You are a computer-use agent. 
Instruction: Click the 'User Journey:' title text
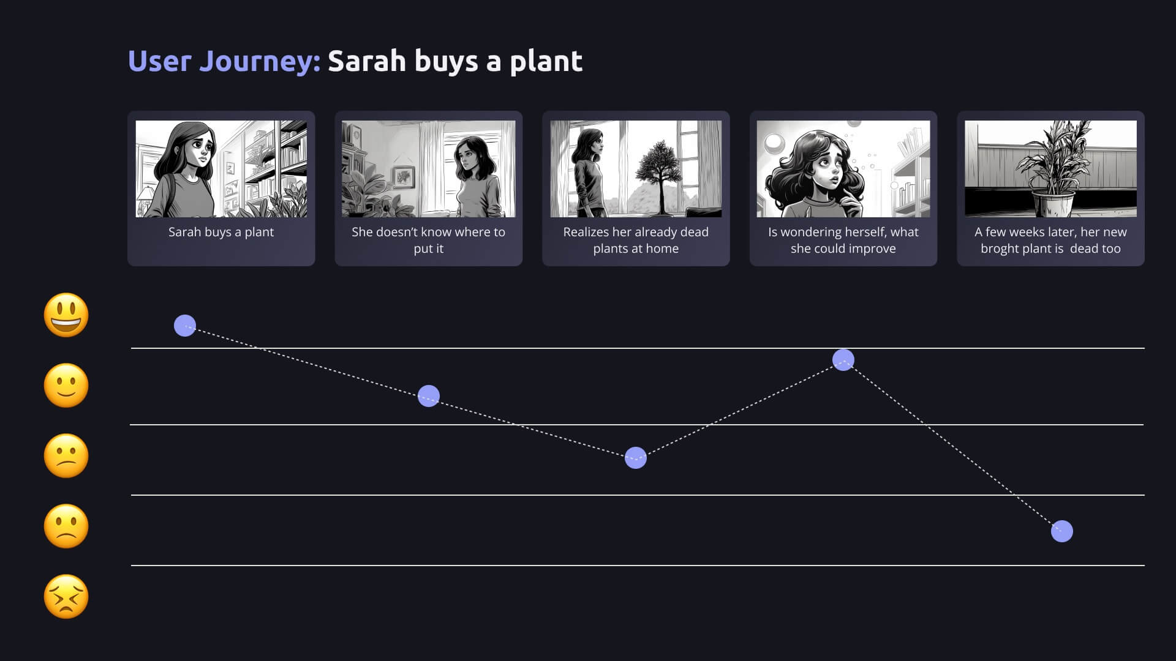224,62
